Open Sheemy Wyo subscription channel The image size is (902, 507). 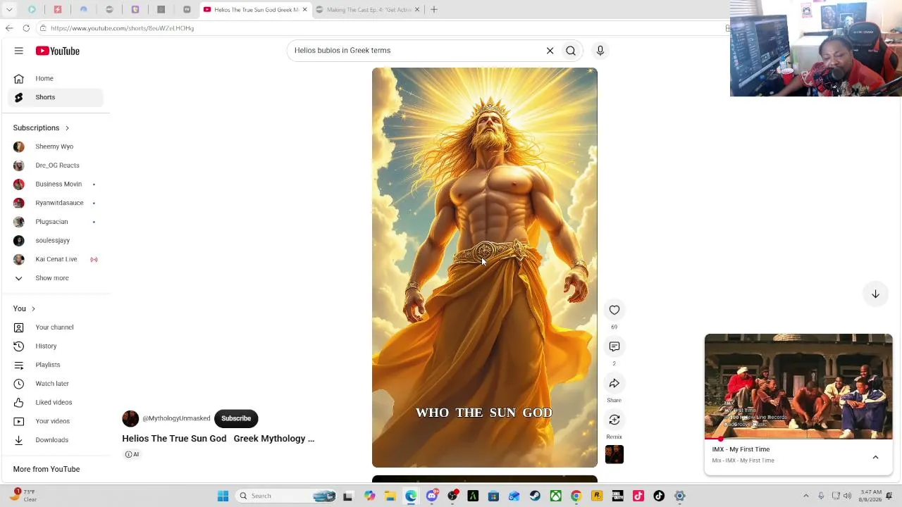coord(56,146)
